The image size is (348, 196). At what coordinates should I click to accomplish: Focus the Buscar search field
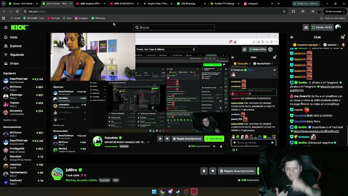pos(174,27)
